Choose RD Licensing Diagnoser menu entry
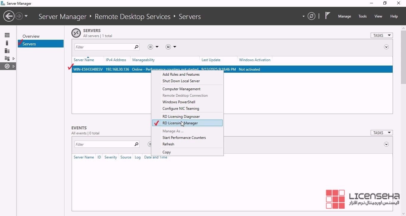The image size is (406, 216). click(181, 116)
